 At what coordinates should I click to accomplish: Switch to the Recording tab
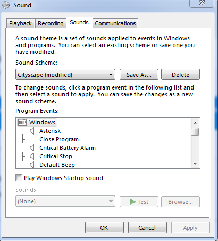(51, 23)
